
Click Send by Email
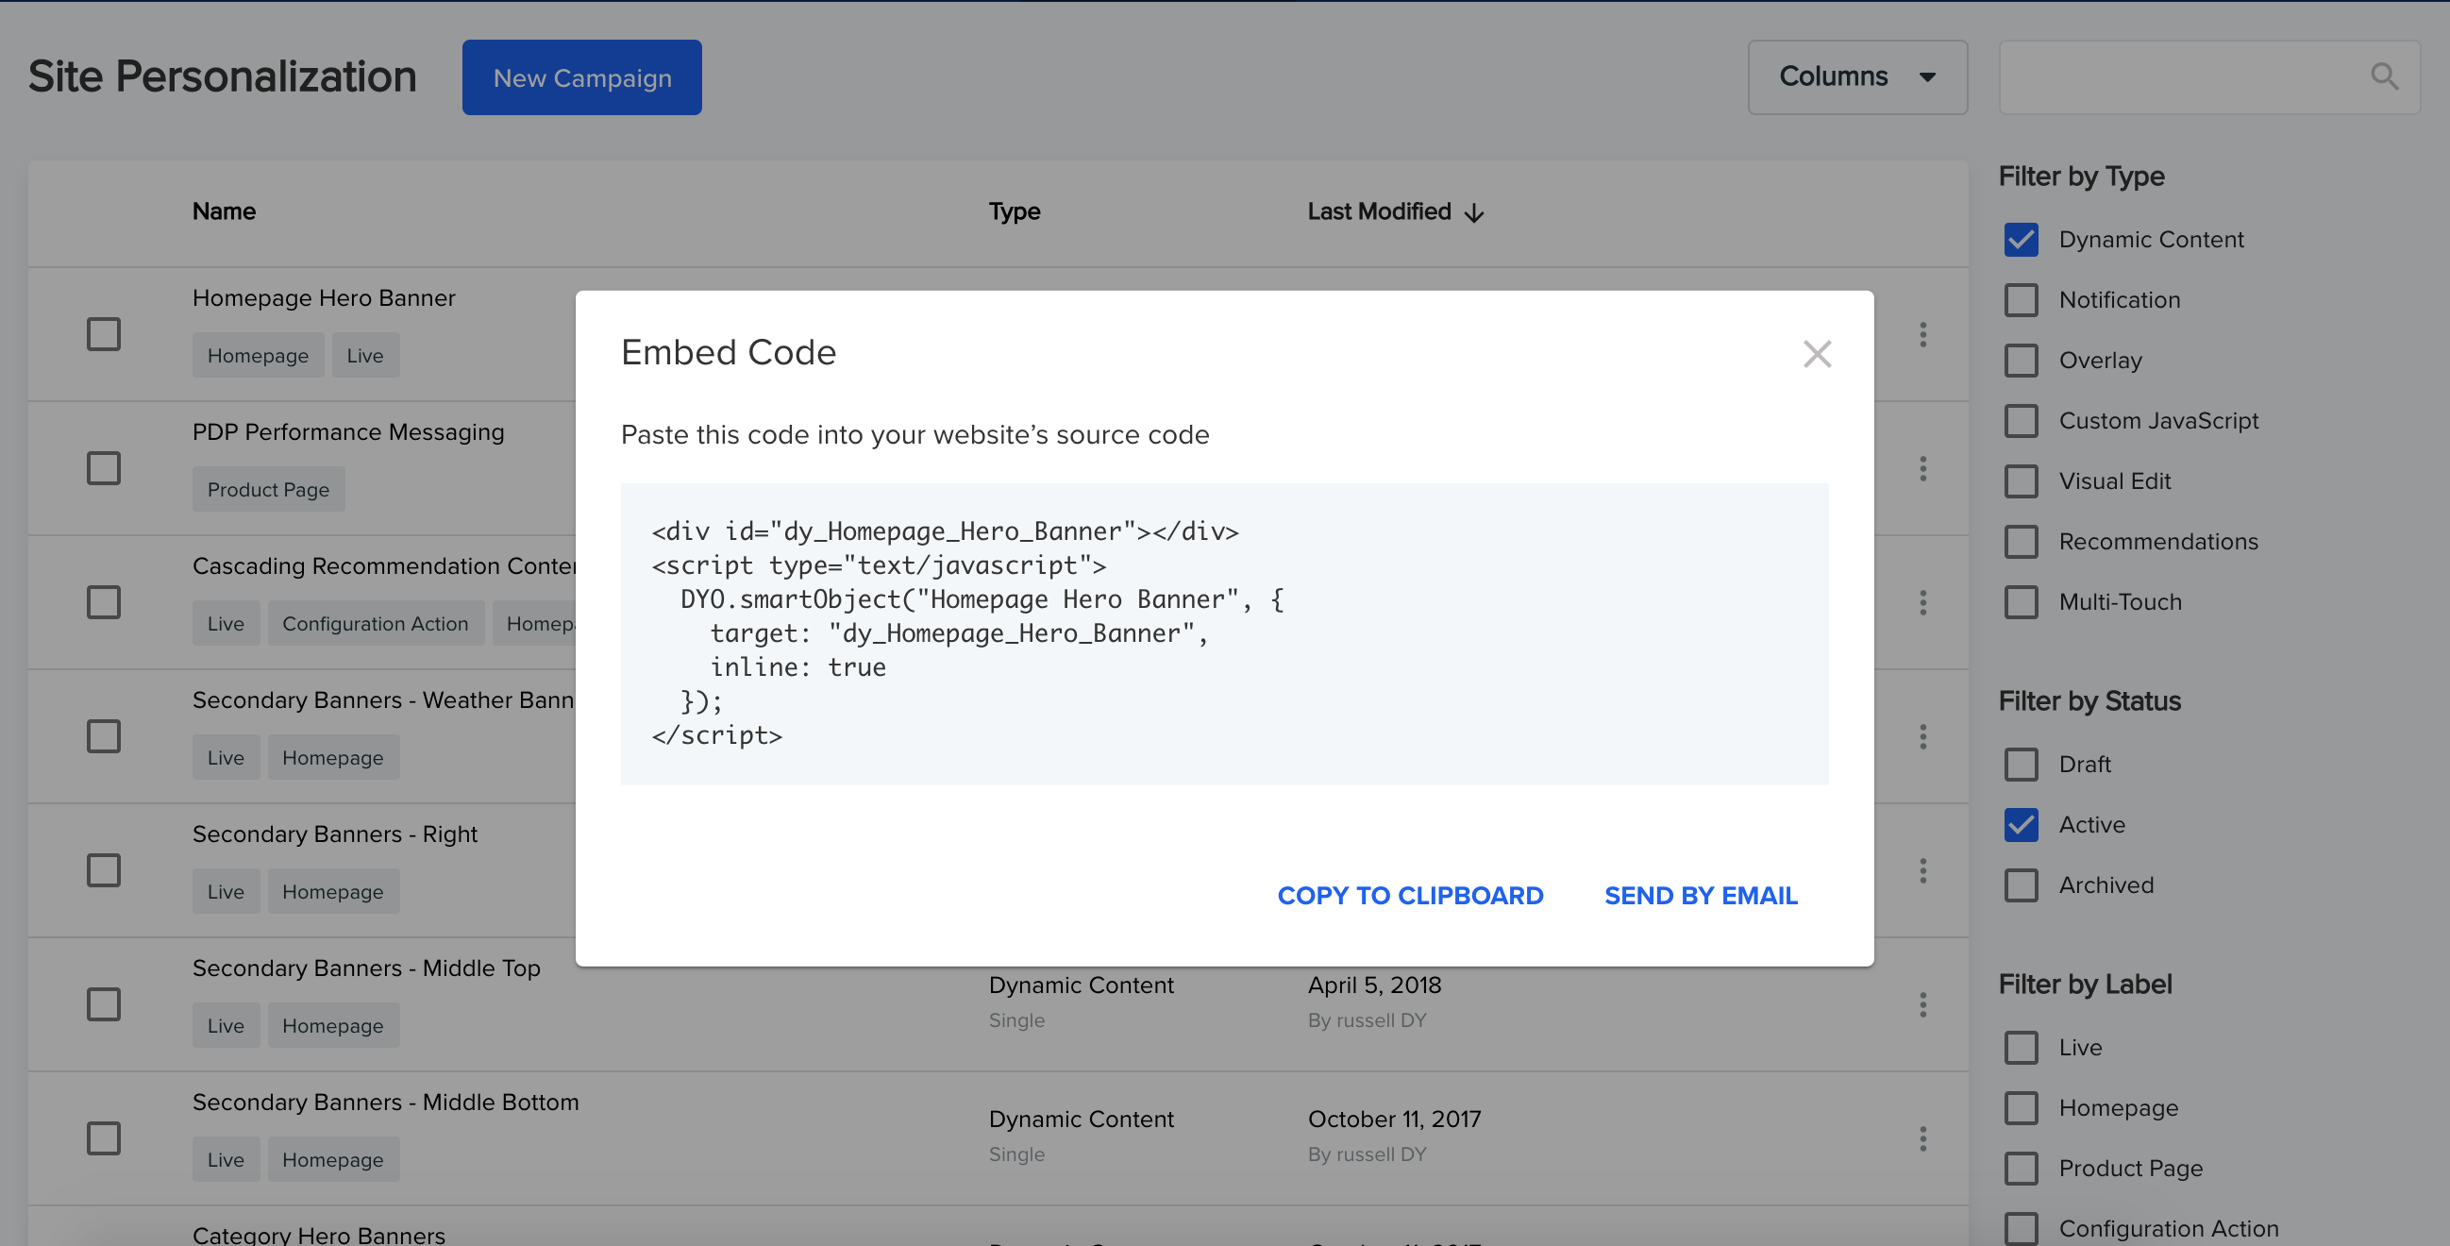pyautogui.click(x=1701, y=896)
